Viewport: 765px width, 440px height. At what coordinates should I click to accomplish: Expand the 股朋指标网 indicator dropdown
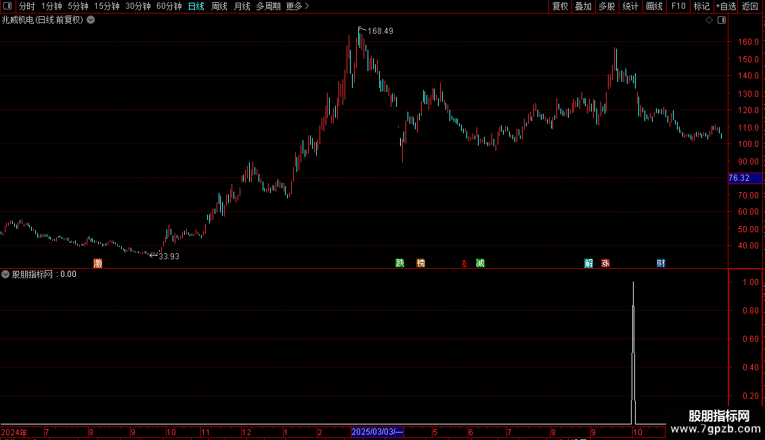(x=5, y=274)
